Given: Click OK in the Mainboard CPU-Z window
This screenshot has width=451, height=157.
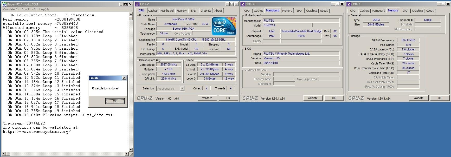Looking at the screenshot, I should [x=334, y=98].
